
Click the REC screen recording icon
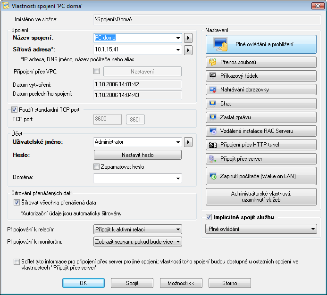[213, 90]
